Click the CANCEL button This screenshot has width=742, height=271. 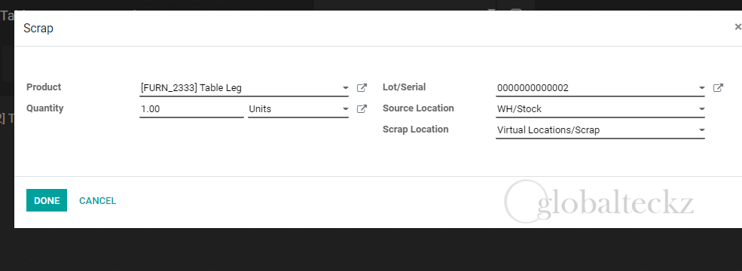tap(97, 200)
